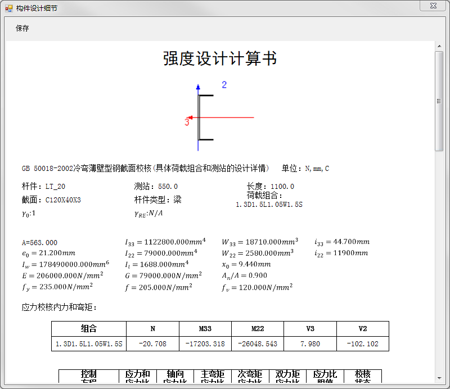Click the scrollbar down arrow

pyautogui.click(x=439, y=378)
